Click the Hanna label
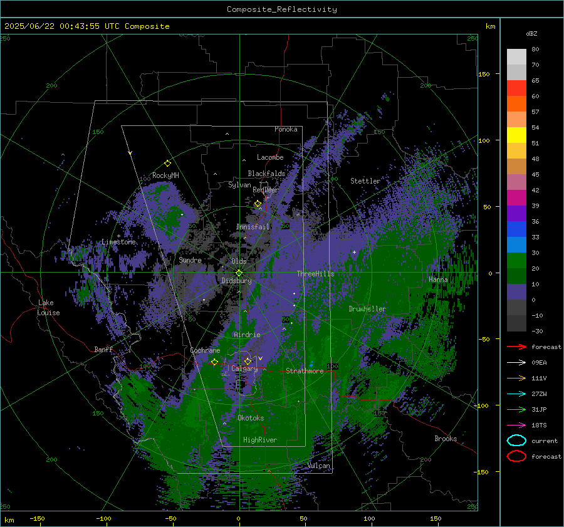The width and height of the screenshot is (564, 527). [438, 279]
